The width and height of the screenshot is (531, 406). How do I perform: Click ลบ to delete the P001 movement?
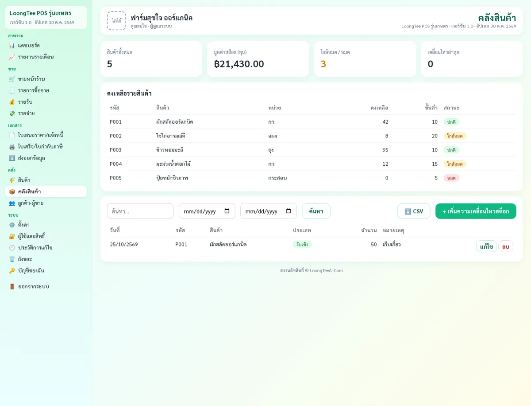[x=506, y=246]
